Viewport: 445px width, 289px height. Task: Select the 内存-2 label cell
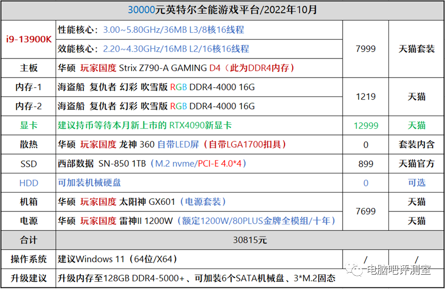(28, 106)
